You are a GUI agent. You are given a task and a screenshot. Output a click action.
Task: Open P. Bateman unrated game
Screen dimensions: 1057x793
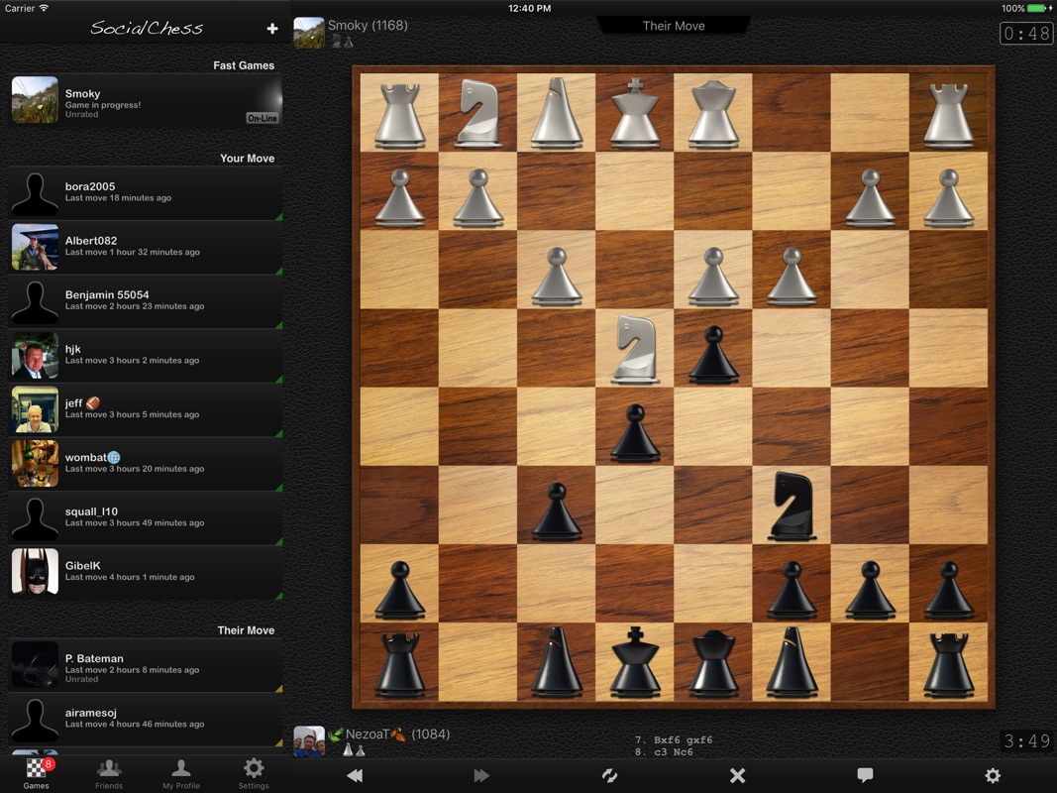point(146,665)
